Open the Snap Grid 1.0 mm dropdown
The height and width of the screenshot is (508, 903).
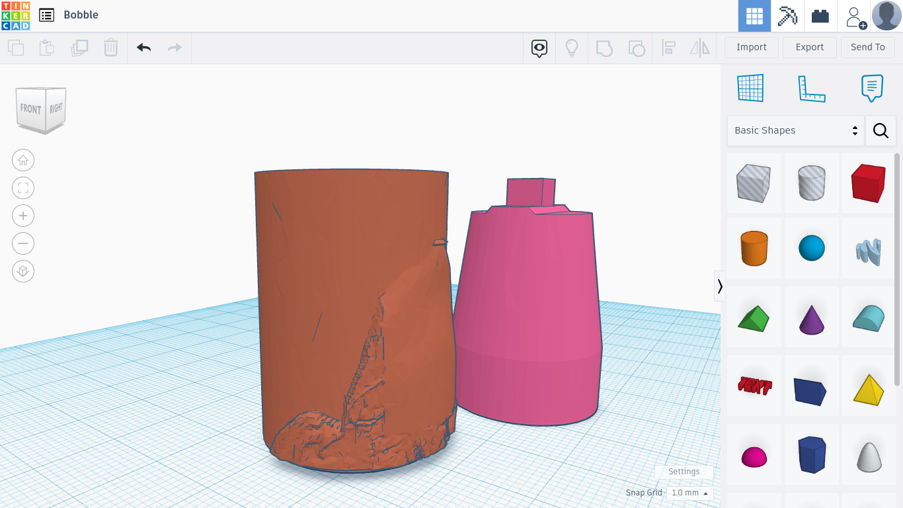tap(689, 493)
